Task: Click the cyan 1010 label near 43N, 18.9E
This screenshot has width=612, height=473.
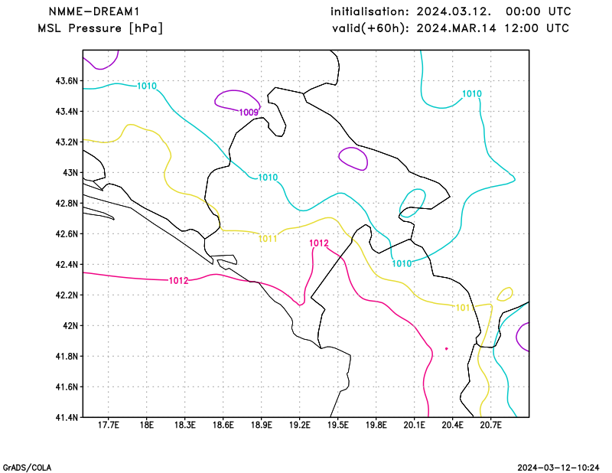Action: pyautogui.click(x=268, y=178)
